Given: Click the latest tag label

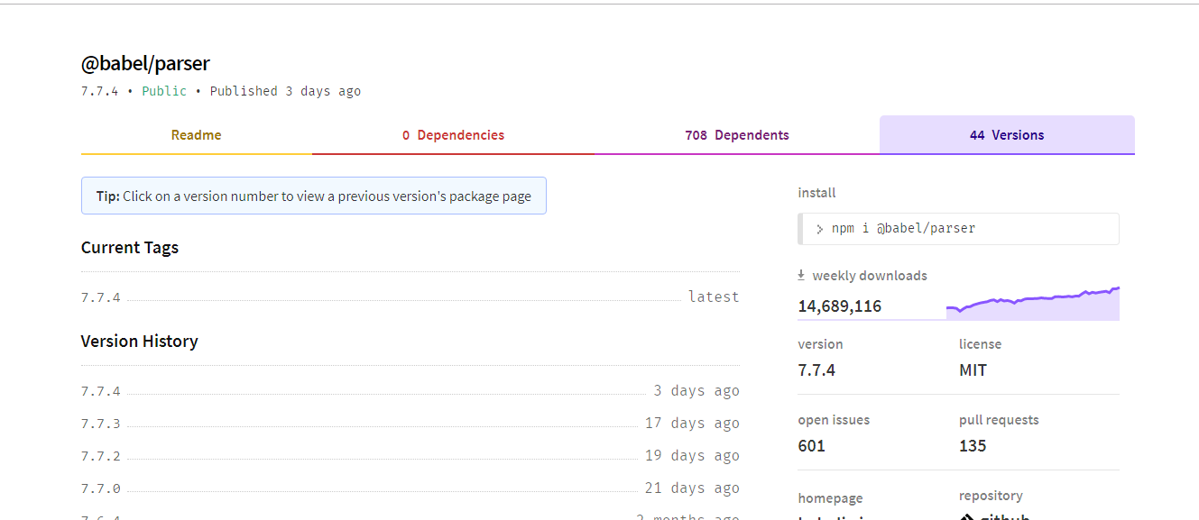Looking at the screenshot, I should tap(714, 296).
